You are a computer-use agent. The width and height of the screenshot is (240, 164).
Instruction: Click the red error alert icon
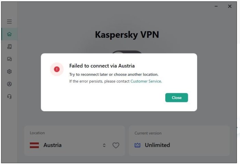pos(57,69)
